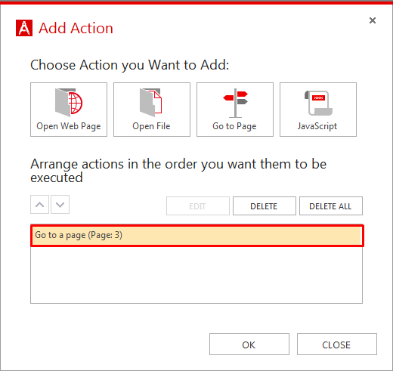This screenshot has height=371, width=393.
Task: Click the empty area of the actions list
Action: 196,275
